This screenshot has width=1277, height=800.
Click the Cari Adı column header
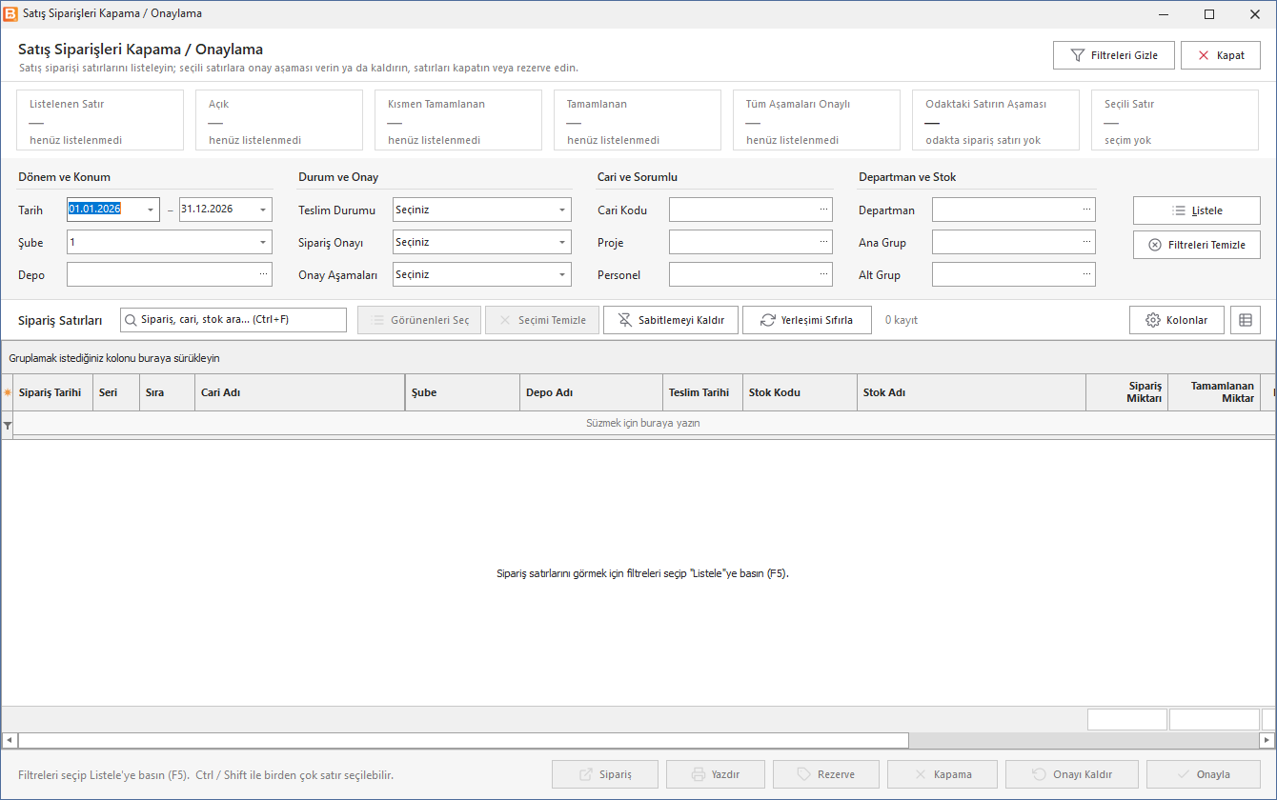tap(300, 392)
